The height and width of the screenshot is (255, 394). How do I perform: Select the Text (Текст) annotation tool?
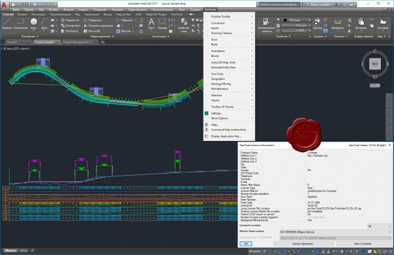pos(152,24)
